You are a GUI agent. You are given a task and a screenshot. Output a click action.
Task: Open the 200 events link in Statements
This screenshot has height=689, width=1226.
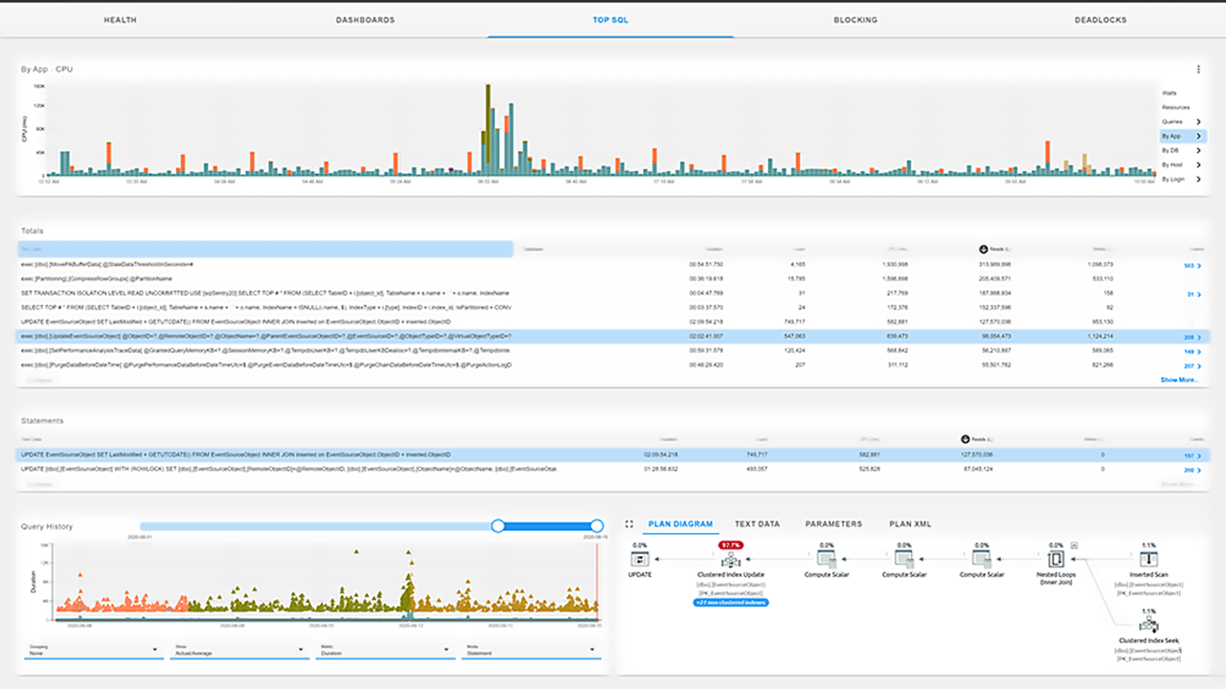1192,470
